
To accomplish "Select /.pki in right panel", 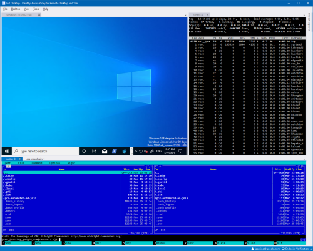I will coord(229,192).
